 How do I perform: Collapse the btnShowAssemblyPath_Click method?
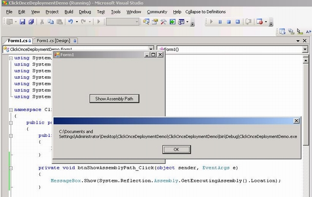[x=11, y=168]
